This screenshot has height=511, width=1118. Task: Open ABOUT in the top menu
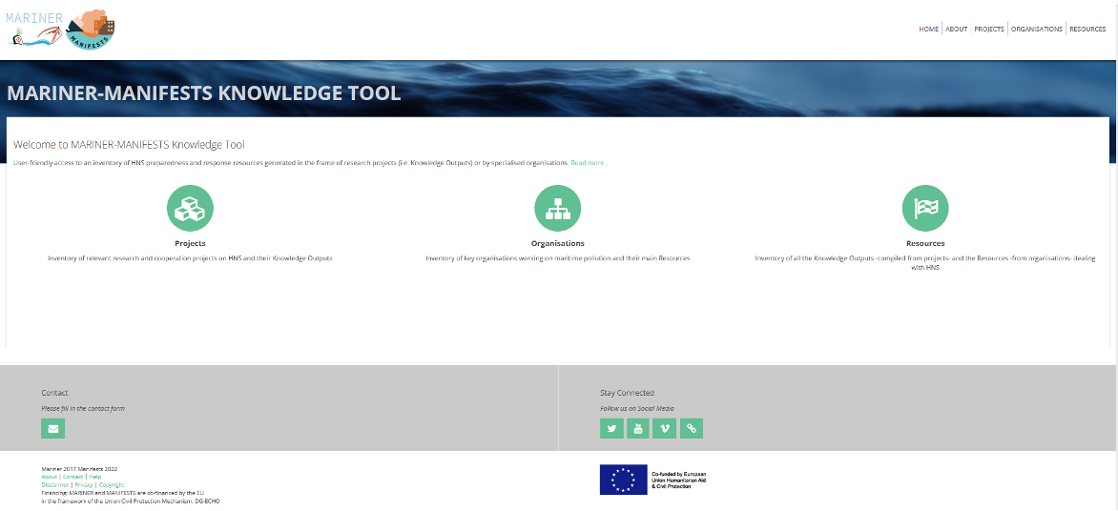tap(956, 30)
